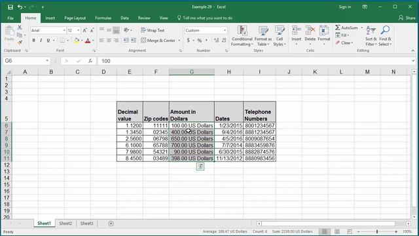Image resolution: width=419 pixels, height=236 pixels.
Task: Open Sort & Filter
Action: point(371,36)
